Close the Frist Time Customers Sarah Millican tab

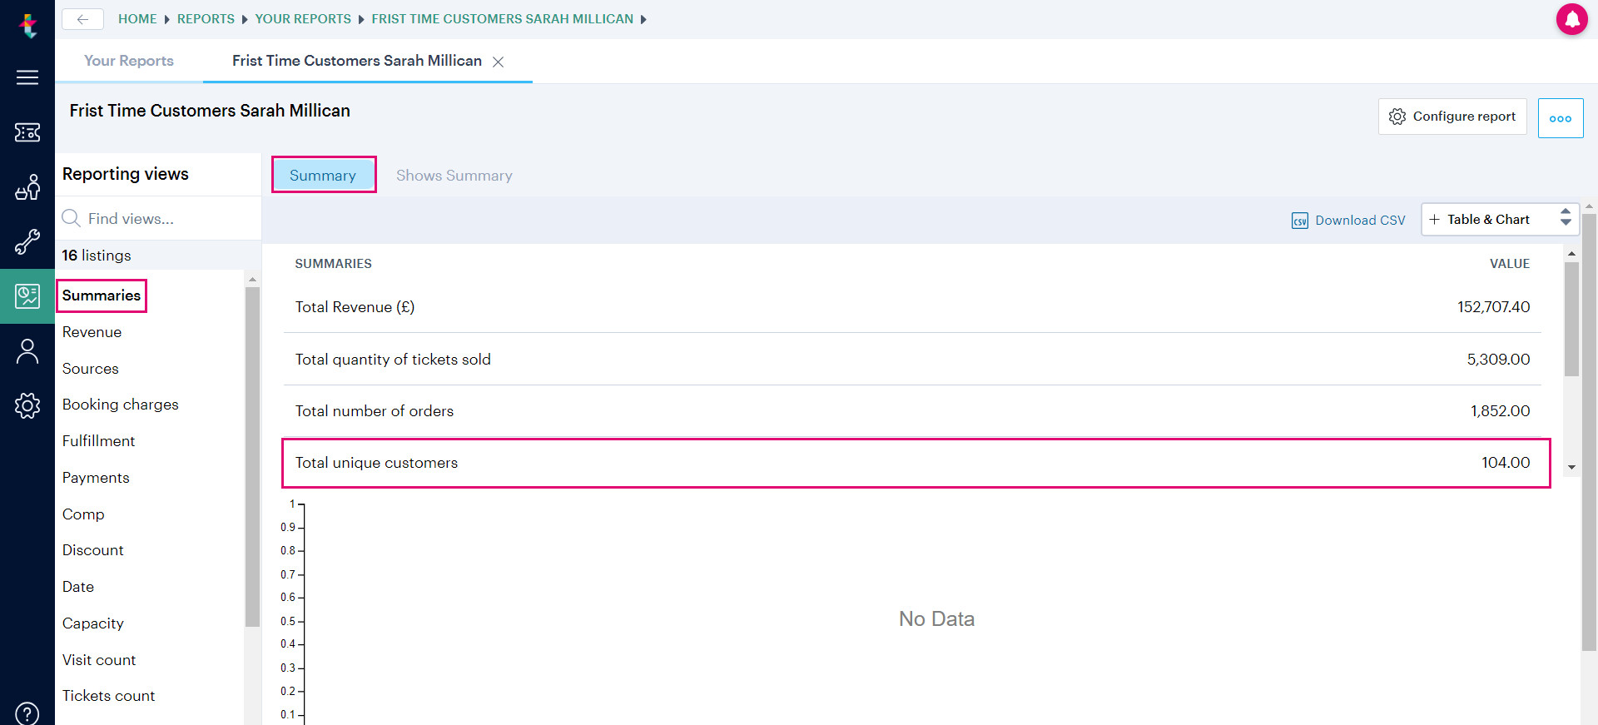click(498, 62)
